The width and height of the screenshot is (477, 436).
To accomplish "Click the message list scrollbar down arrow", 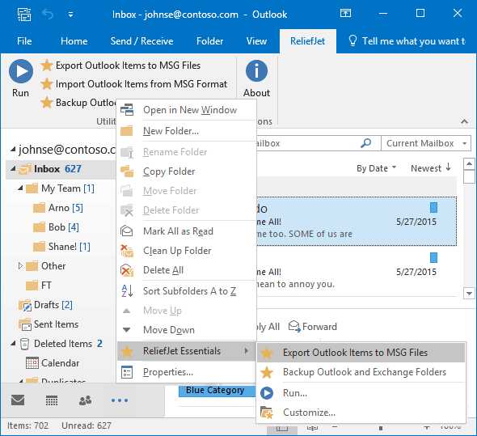I will coord(469,294).
